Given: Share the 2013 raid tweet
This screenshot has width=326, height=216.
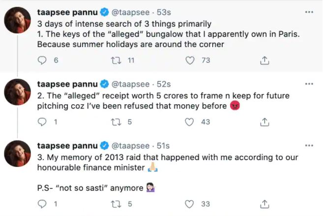Looking at the screenshot, I should (x=264, y=204).
